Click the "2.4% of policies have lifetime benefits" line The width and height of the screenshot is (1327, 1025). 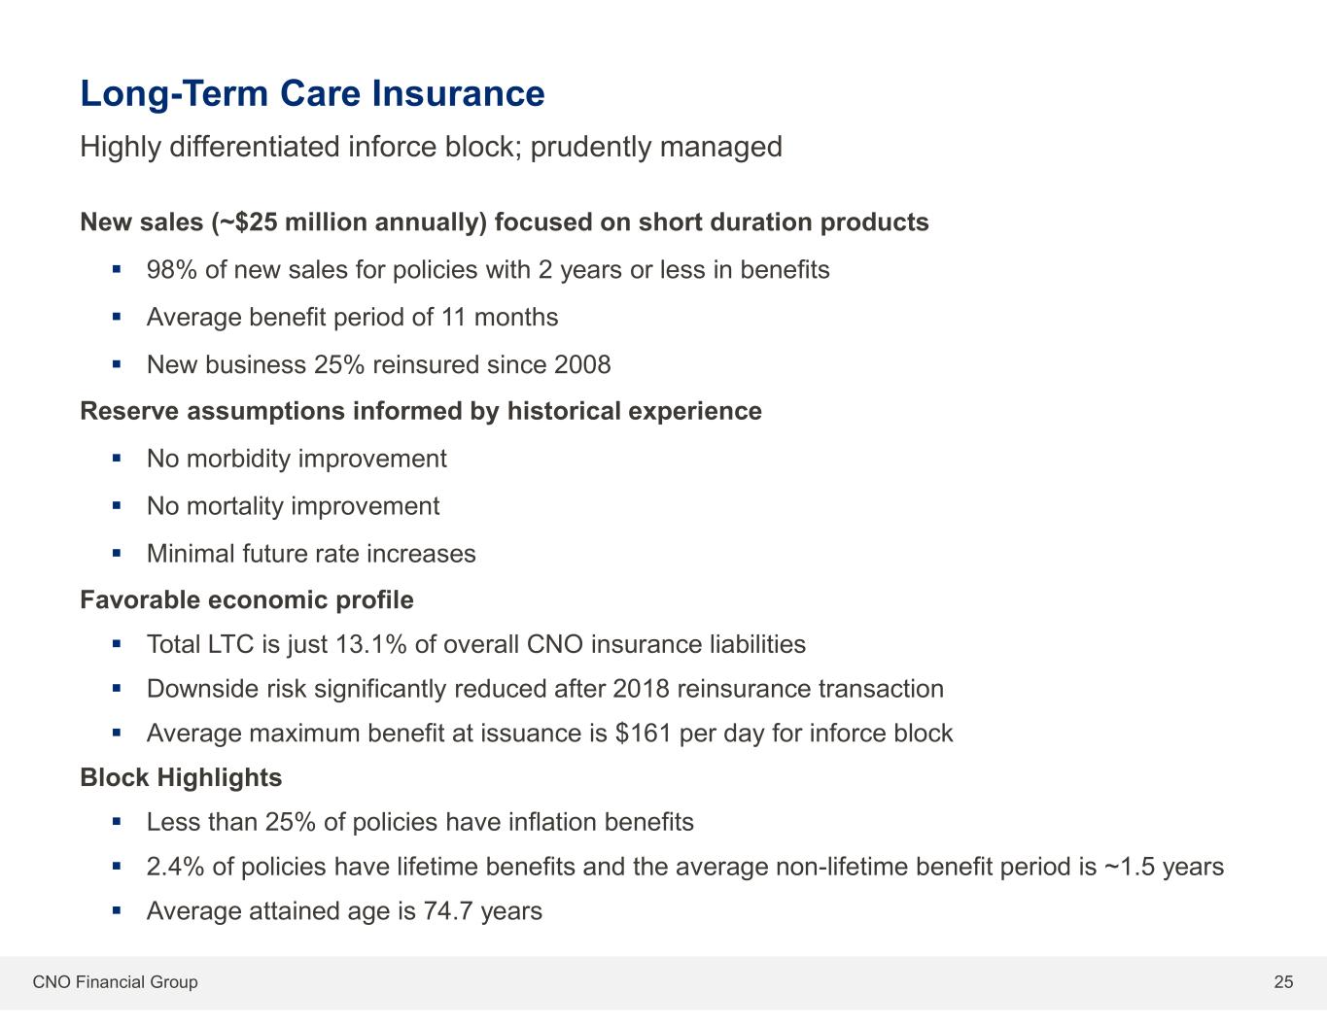coord(684,867)
